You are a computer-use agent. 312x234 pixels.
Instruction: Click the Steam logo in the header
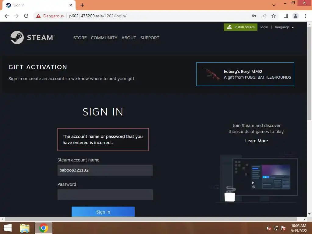[x=32, y=37]
